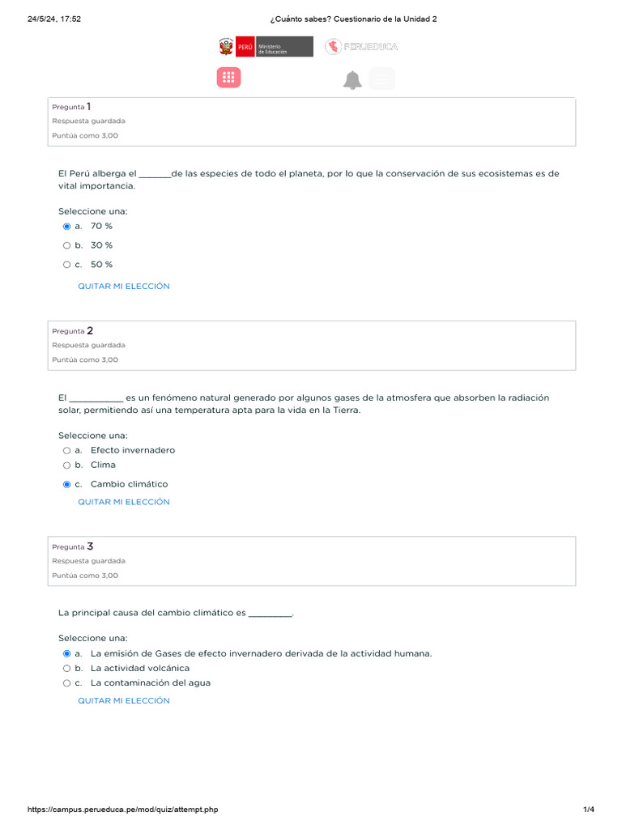Choose the Clima answer option
622x829 pixels.
[x=67, y=466]
